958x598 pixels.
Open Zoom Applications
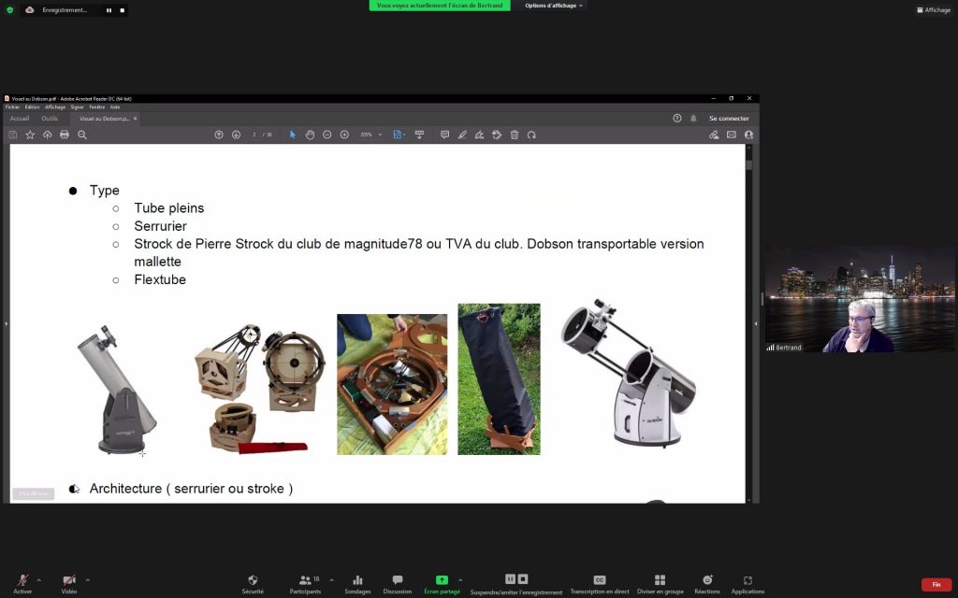pos(748,584)
